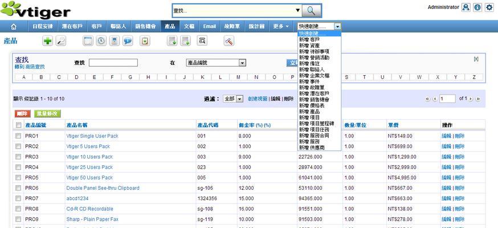Click the last viewed clipboard icon
Screen dimensions: 498x228
coord(145,41)
